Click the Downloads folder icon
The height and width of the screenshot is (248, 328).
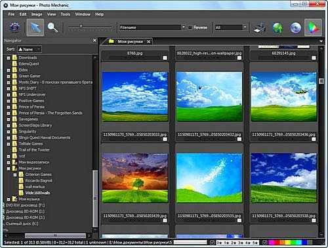coord(14,58)
